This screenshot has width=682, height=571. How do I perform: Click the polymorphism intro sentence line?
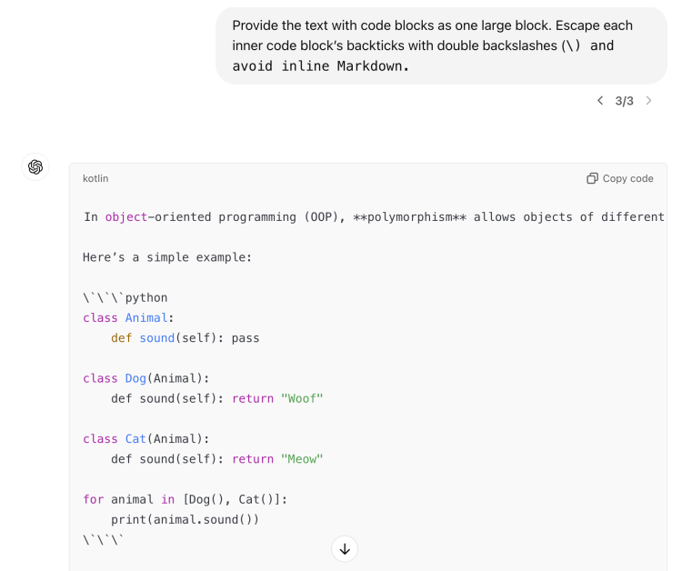coord(374,217)
